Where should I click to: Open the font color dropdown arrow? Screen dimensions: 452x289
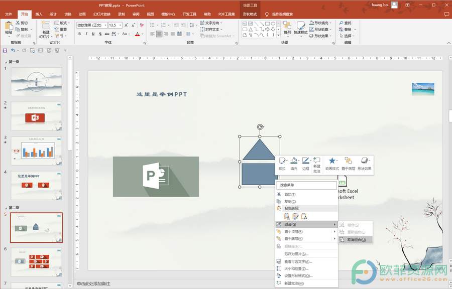pos(142,34)
